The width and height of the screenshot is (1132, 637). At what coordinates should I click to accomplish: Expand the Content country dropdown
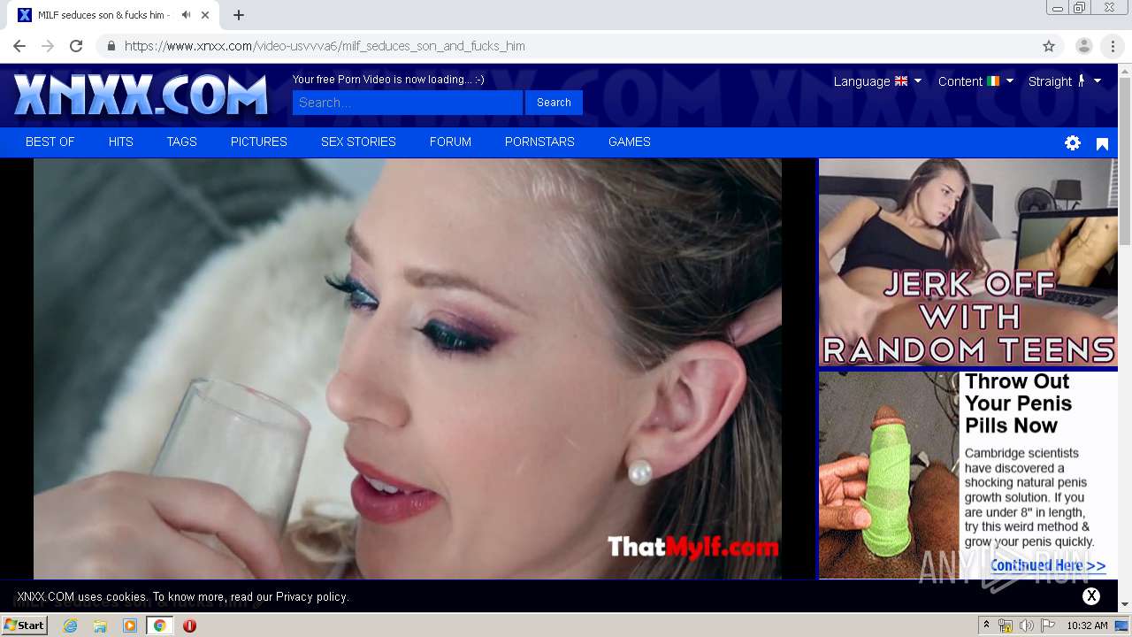click(x=975, y=81)
